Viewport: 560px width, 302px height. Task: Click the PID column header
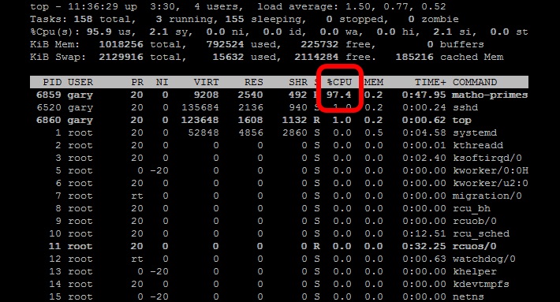point(52,82)
